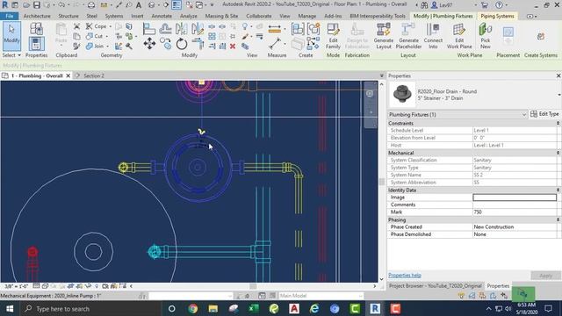The image size is (562, 316).
Task: Choose the Cut geometry tool
Action: point(95,36)
